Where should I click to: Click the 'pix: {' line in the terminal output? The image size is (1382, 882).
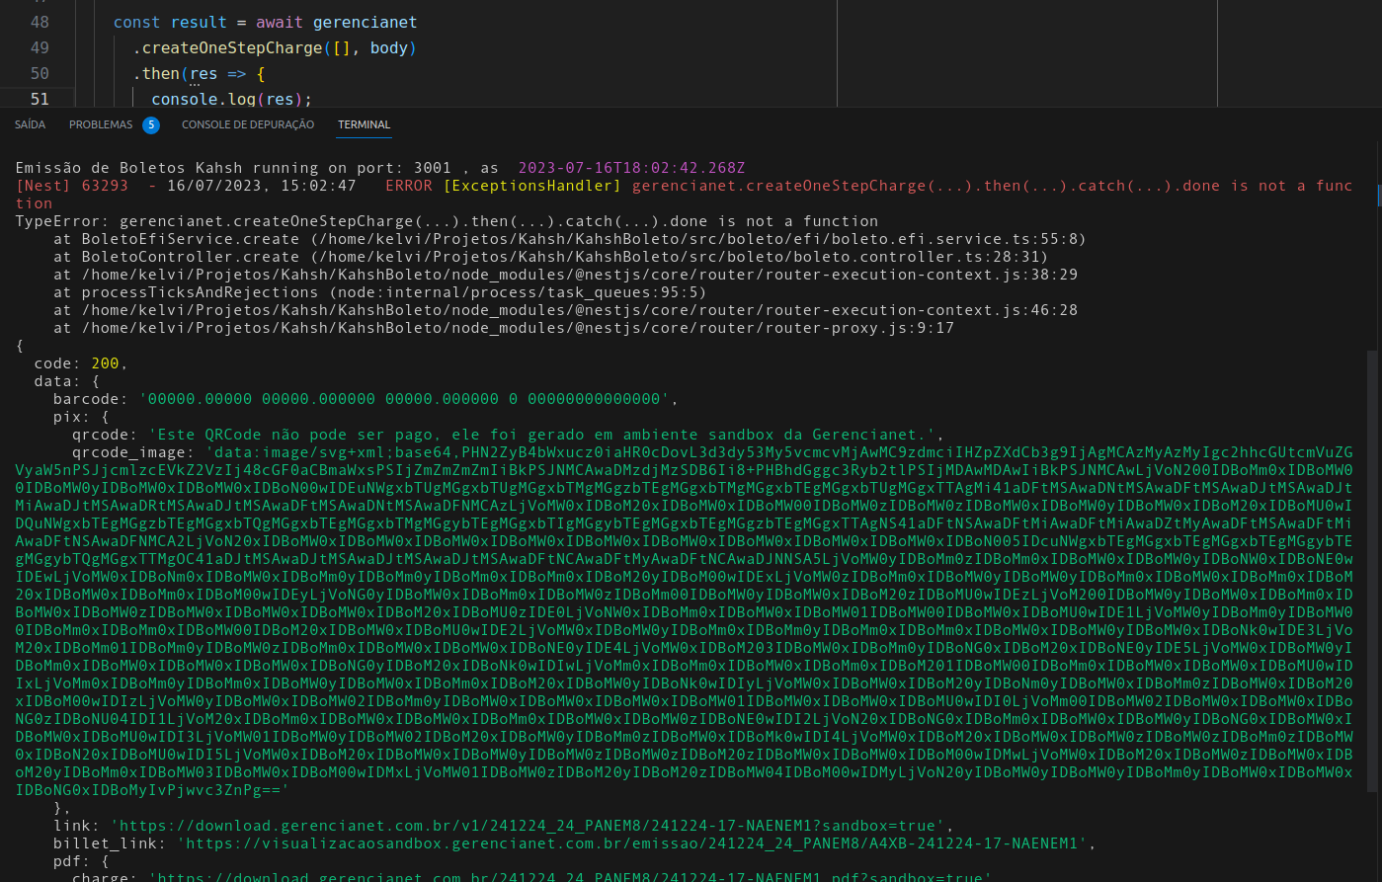(81, 417)
